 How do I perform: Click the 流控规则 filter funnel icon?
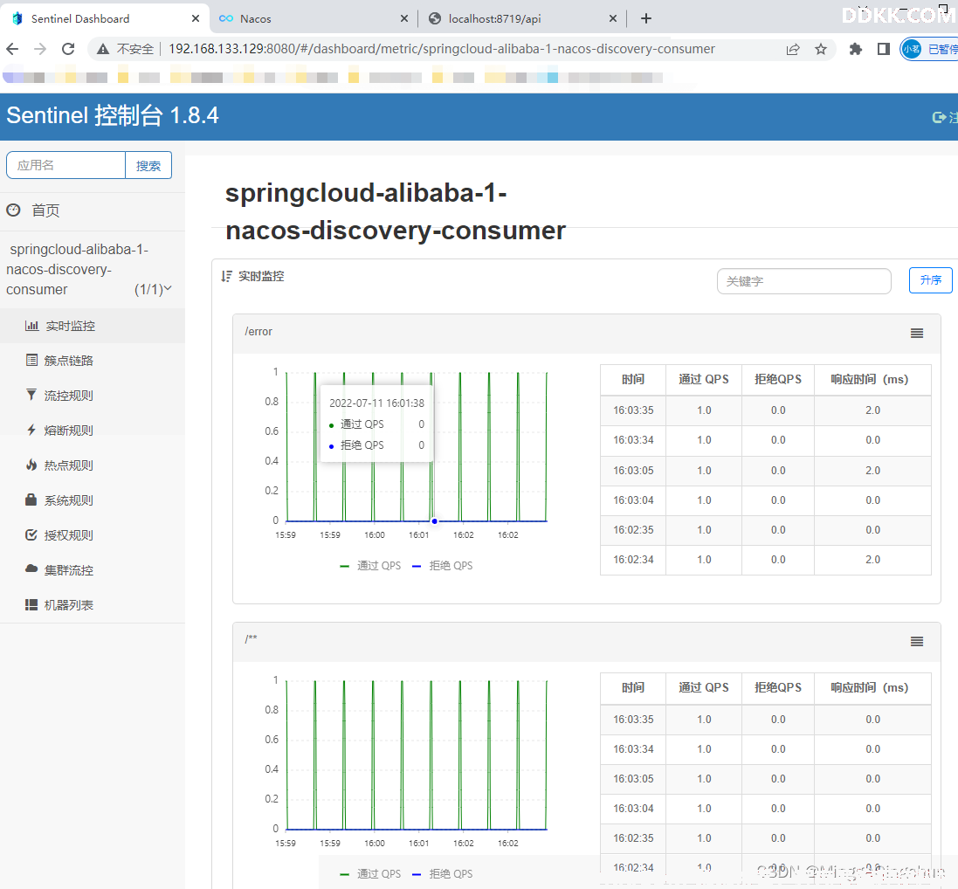[31, 395]
